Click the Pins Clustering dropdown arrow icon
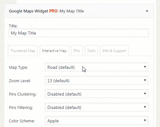 coord(145,94)
